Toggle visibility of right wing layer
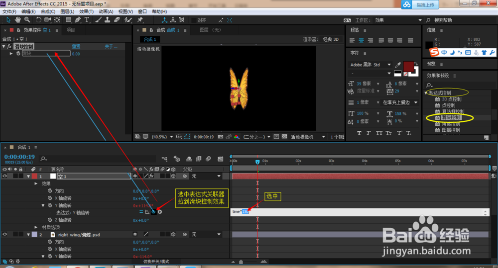Screen dimensions: 498x268 tap(5, 234)
